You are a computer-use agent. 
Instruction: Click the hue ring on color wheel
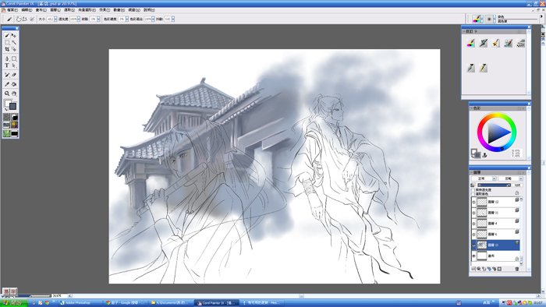click(x=497, y=116)
